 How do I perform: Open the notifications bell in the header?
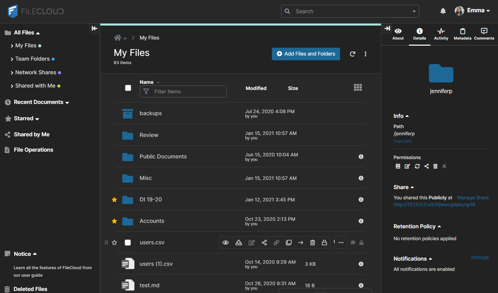pos(443,11)
